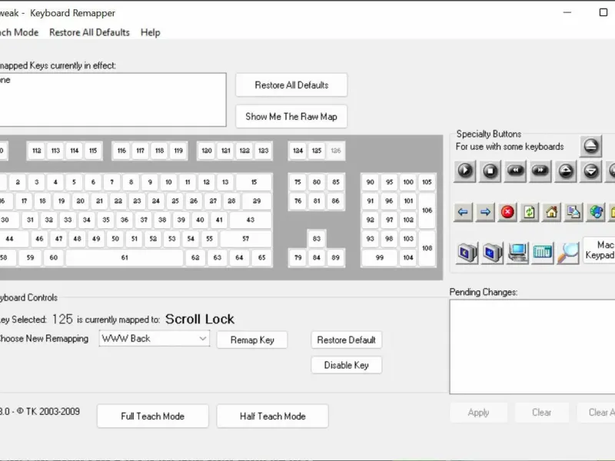Select key 61 spacebar on keyboard map
615x461 pixels.
click(x=125, y=257)
